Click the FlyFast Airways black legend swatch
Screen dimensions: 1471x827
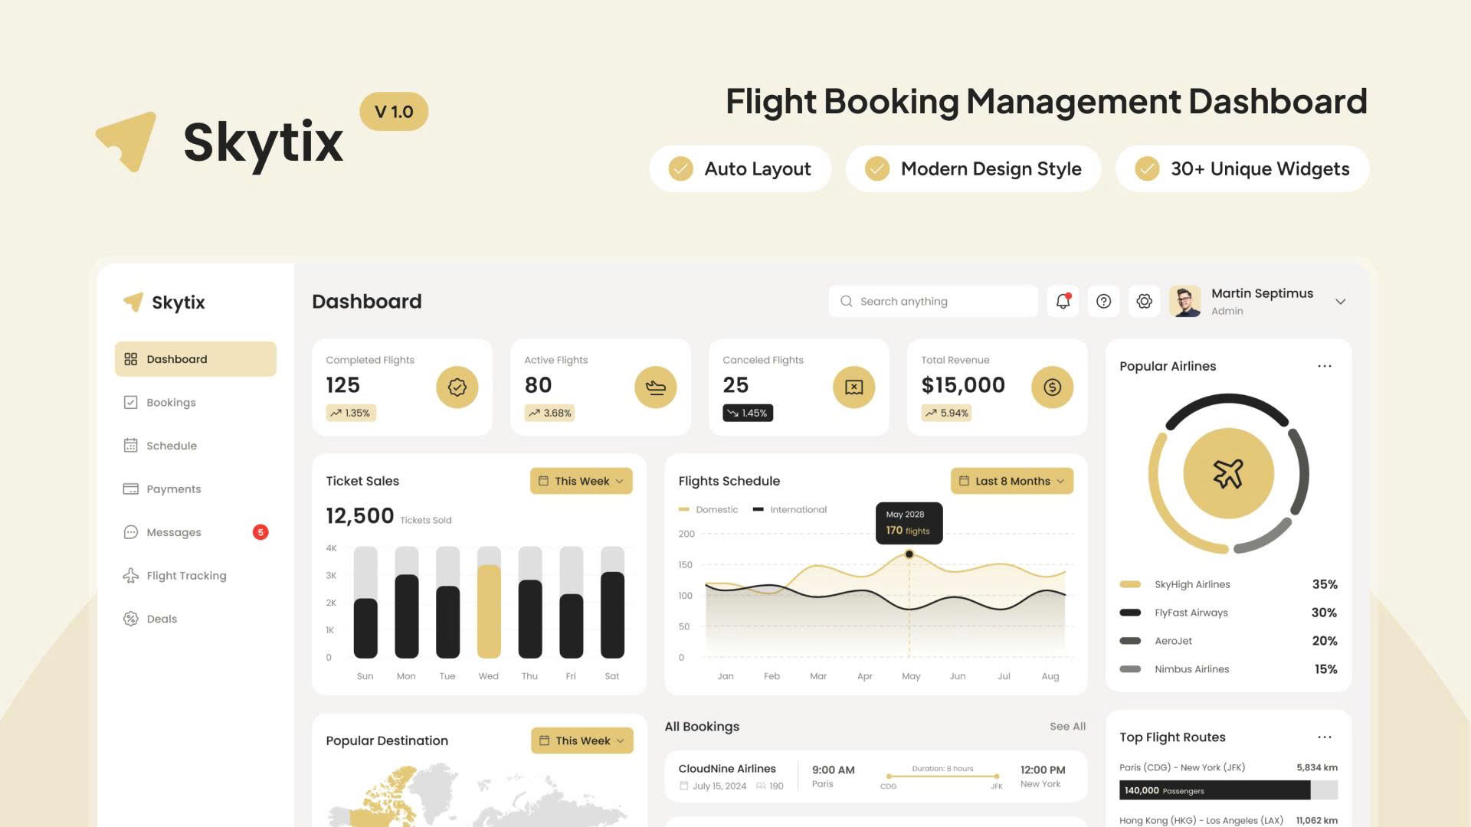(x=1130, y=613)
